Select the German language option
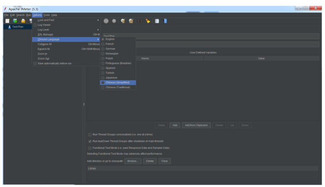This screenshot has height=187, width=325. click(x=118, y=49)
